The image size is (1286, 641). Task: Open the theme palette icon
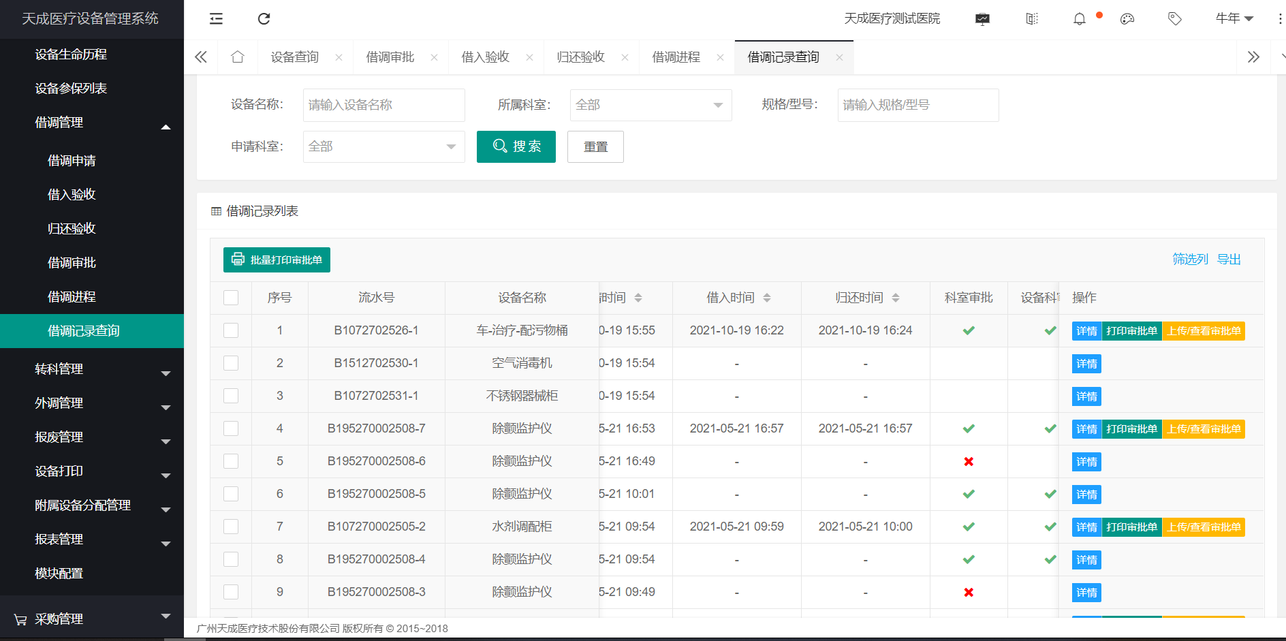point(1127,19)
